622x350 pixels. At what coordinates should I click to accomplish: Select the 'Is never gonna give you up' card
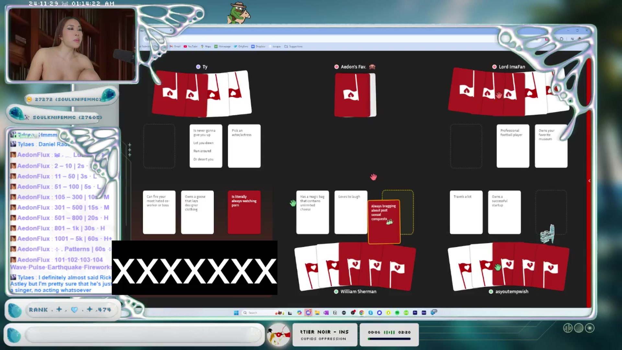coord(206,146)
